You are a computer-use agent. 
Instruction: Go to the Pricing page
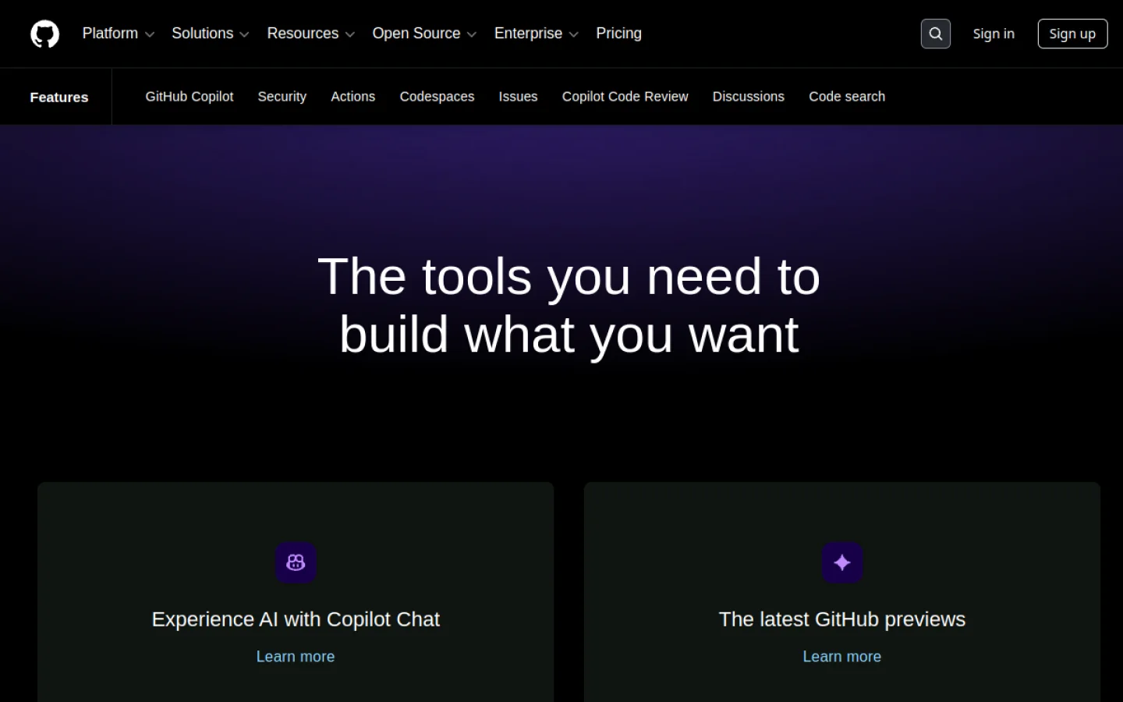pos(618,34)
